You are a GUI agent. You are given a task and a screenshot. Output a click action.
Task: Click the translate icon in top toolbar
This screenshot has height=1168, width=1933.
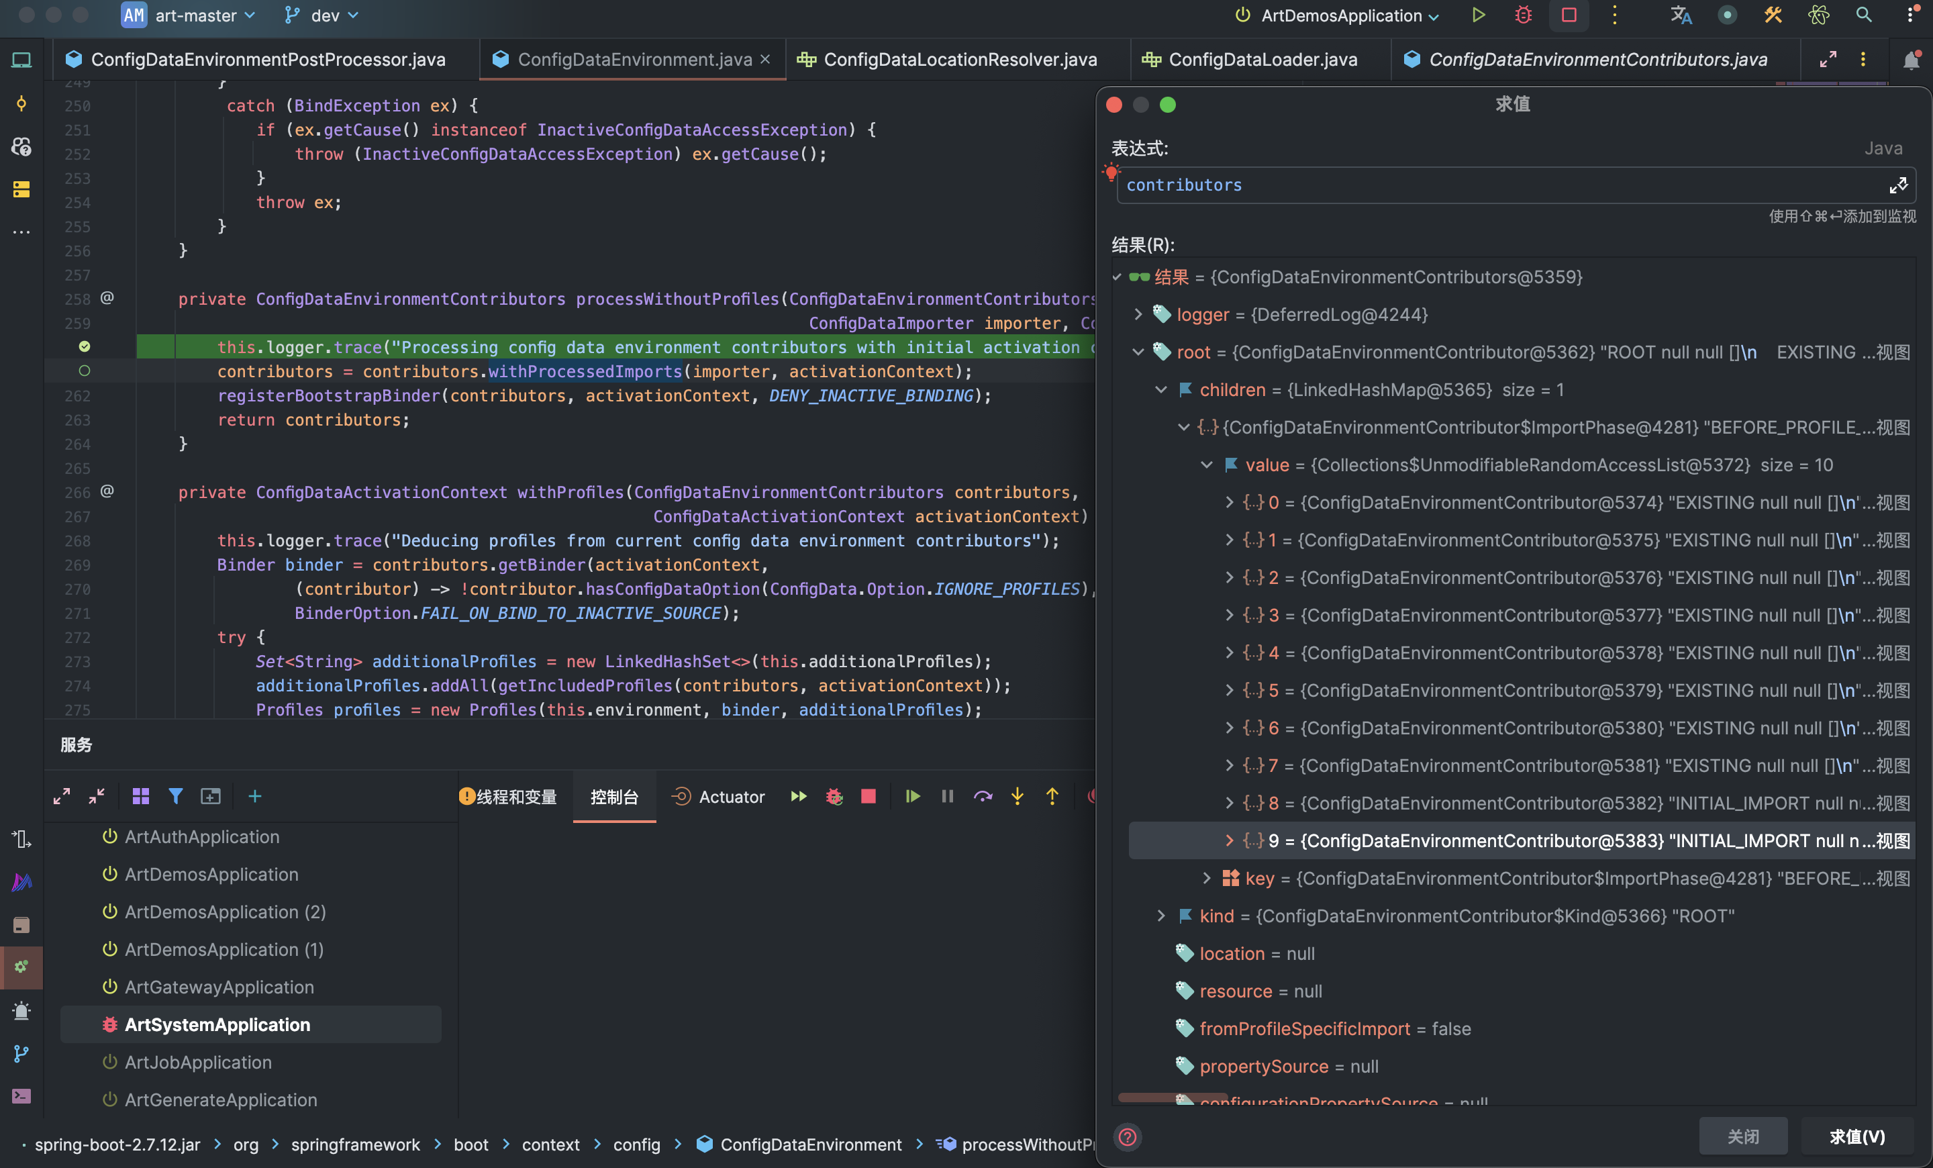pos(1681,15)
